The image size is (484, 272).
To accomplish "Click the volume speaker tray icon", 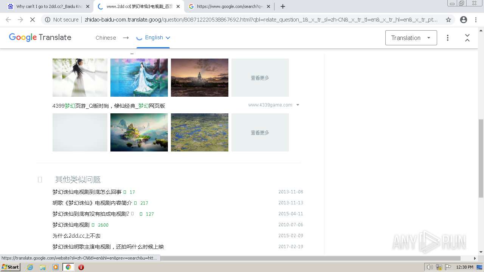I will (x=430, y=267).
